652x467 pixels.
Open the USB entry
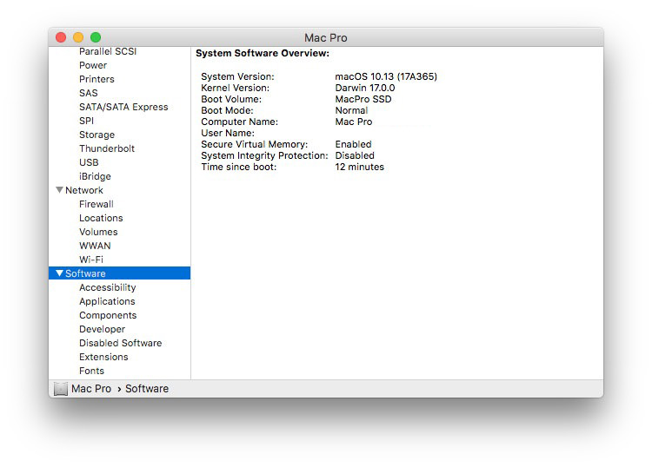point(89,162)
